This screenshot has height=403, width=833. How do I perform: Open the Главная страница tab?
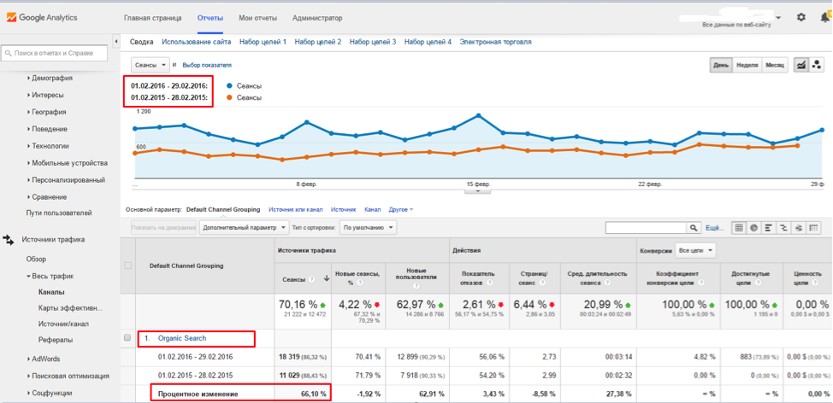(153, 18)
